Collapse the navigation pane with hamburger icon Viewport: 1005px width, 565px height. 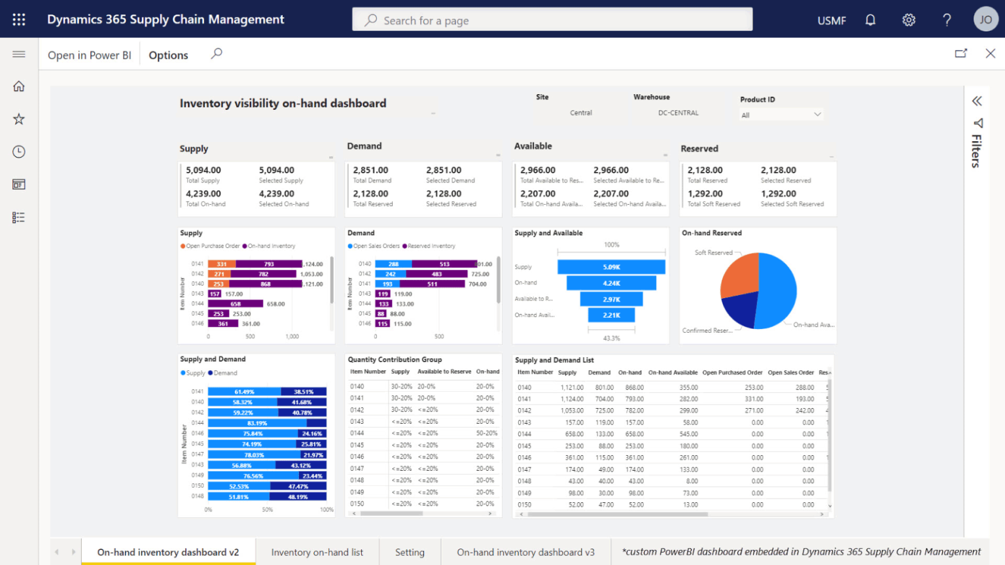(x=18, y=54)
